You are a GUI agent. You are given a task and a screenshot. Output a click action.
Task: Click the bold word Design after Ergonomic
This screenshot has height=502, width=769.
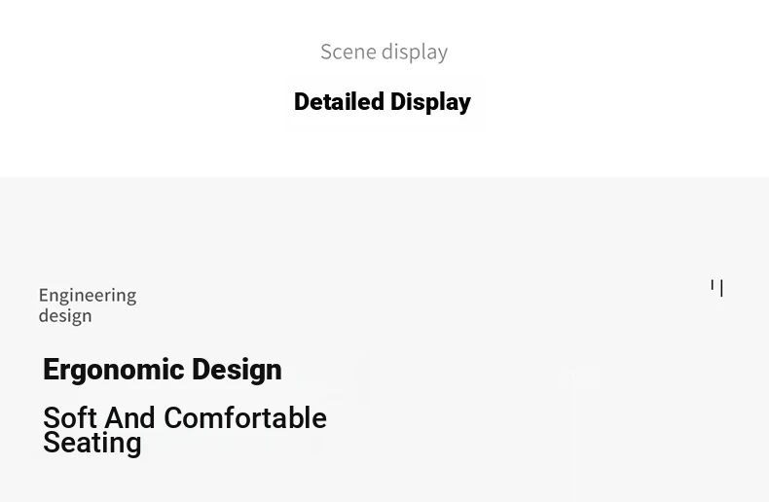pyautogui.click(x=237, y=369)
